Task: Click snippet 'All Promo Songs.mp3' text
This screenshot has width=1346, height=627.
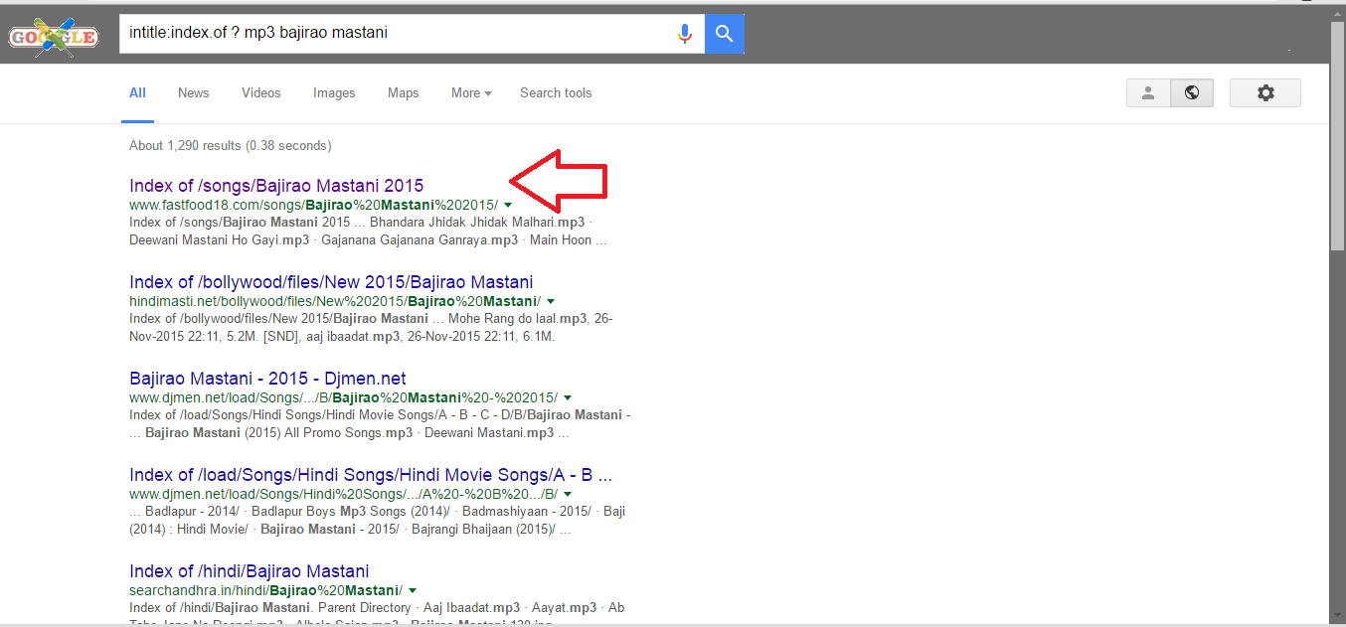Action: pos(349,432)
